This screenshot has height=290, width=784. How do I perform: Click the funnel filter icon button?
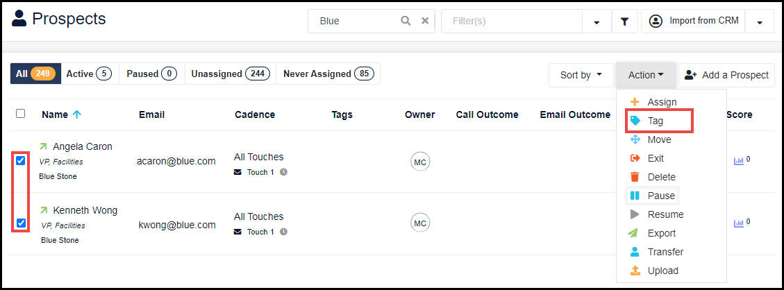tap(624, 22)
